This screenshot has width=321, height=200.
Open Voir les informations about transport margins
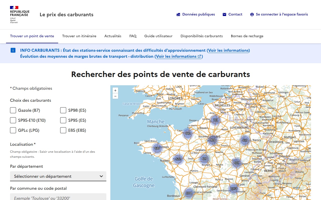pyautogui.click(x=179, y=56)
